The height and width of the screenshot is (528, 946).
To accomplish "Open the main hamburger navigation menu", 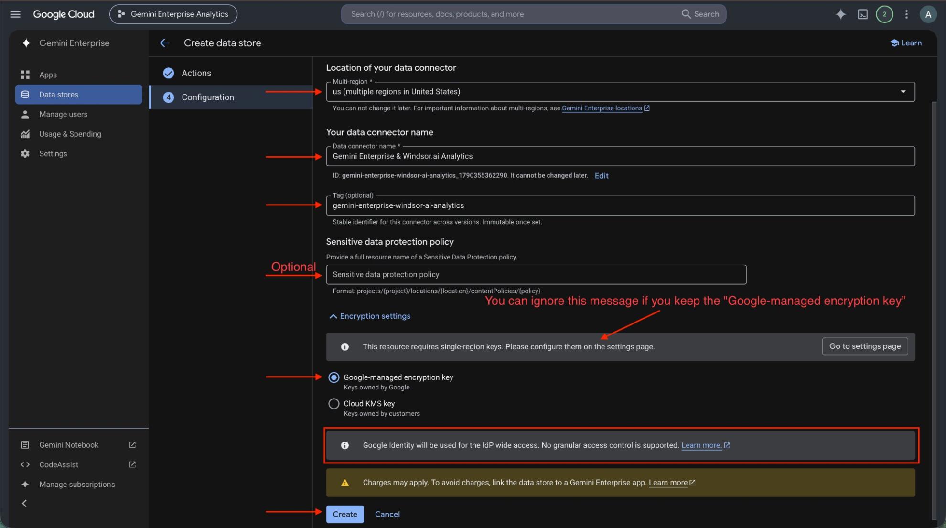I will pyautogui.click(x=15, y=14).
